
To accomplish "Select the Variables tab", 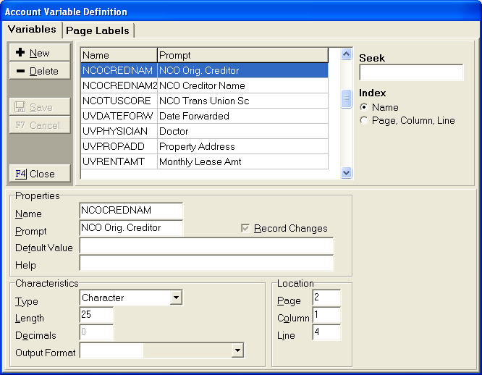I will coord(32,30).
